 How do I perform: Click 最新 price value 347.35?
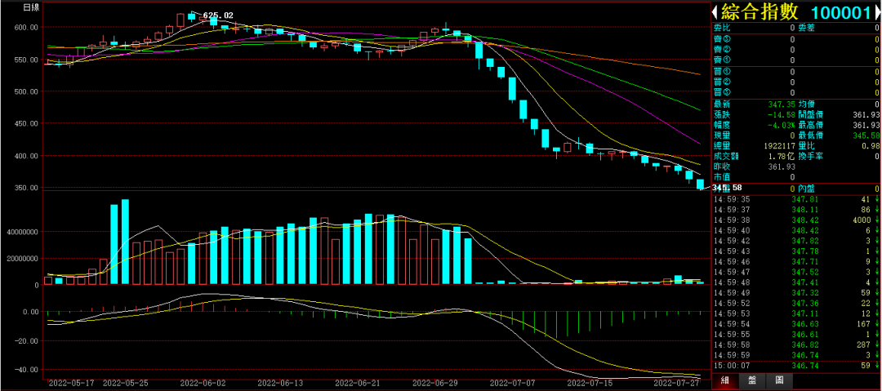coord(782,104)
